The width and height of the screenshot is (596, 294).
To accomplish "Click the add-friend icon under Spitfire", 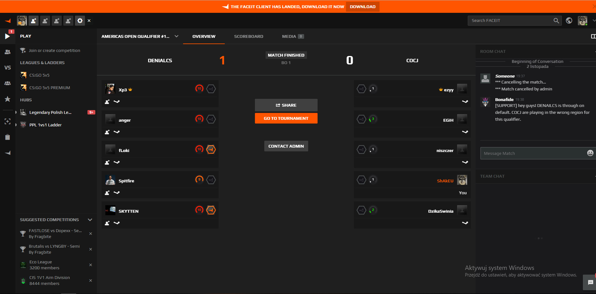I will [107, 193].
